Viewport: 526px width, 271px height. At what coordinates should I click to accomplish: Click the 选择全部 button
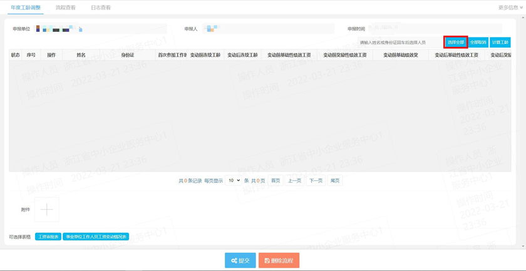[456, 43]
